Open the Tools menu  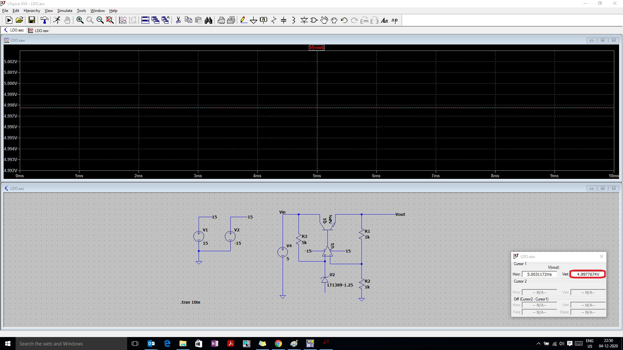pos(81,11)
